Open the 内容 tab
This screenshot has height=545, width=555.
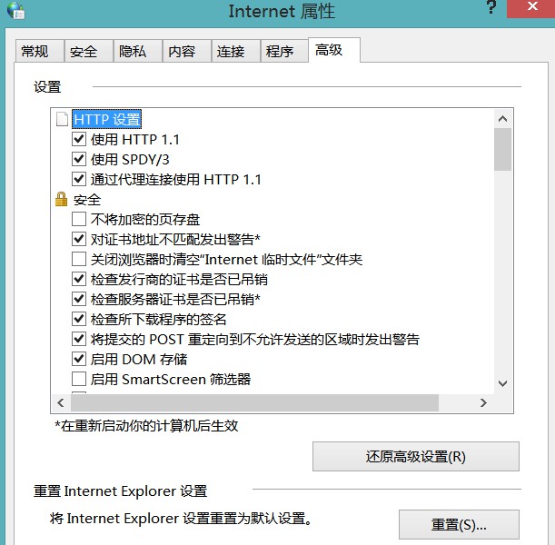(187, 51)
